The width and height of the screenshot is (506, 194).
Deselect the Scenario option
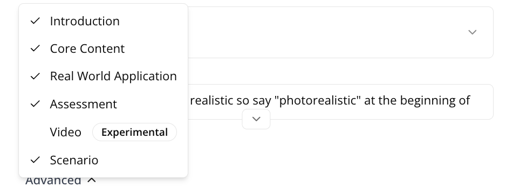tap(103, 160)
